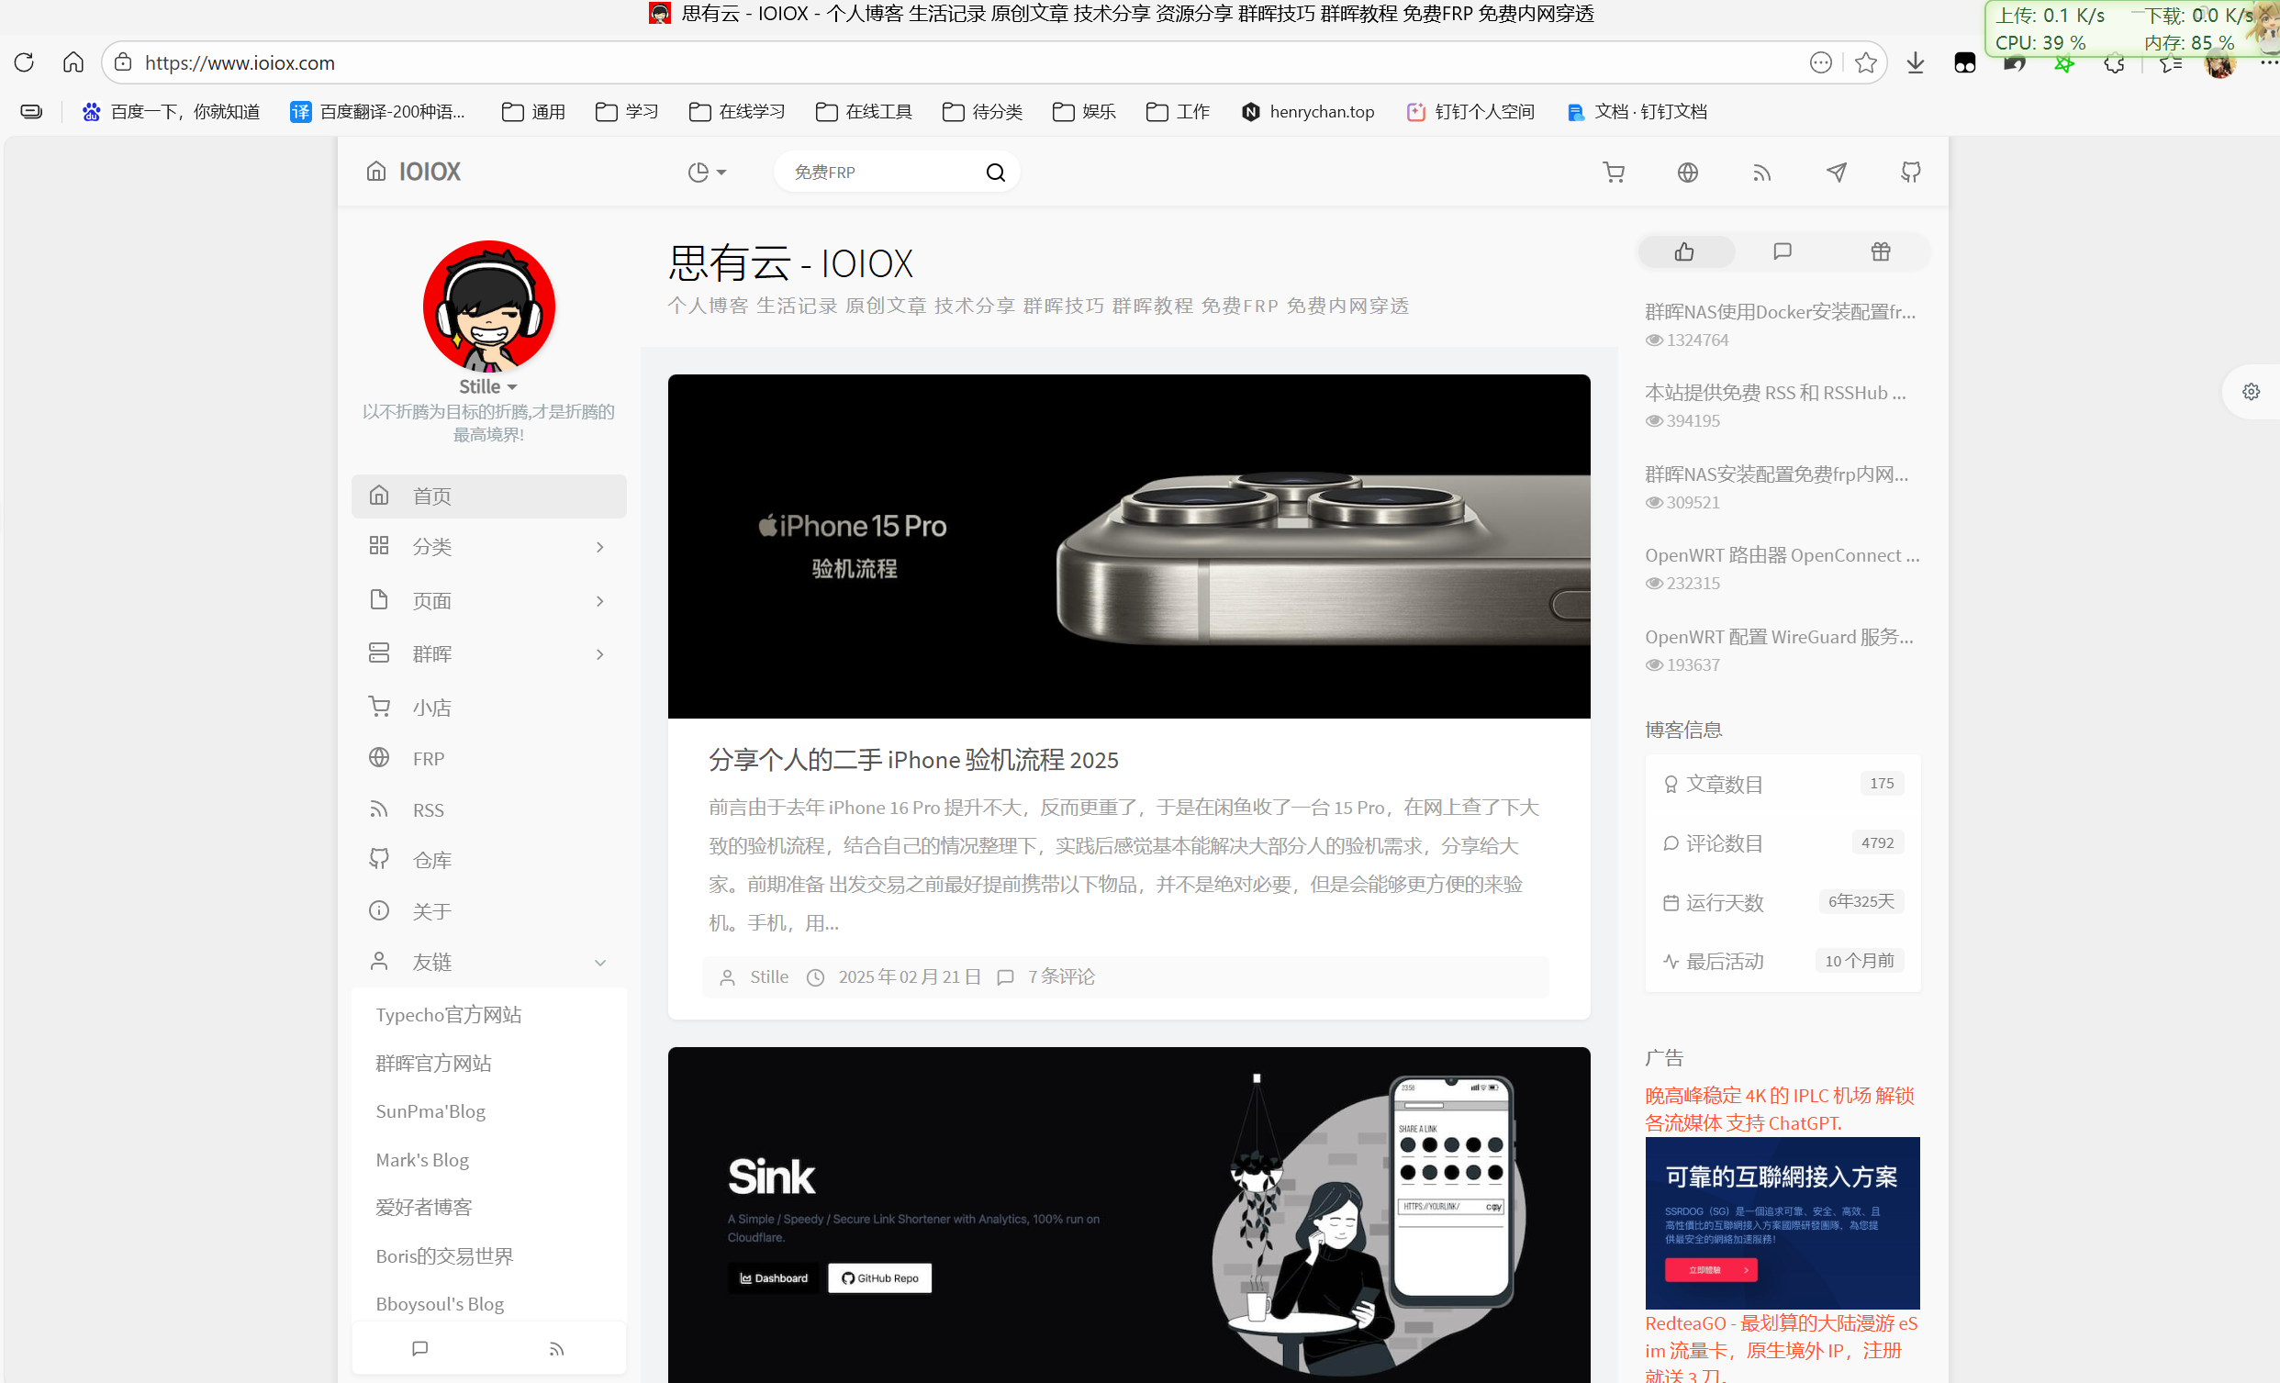Open the iPhone 验机流程 article title link
This screenshot has height=1383, width=2280.
tap(912, 760)
